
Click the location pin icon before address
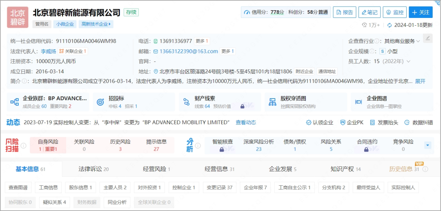click(x=156, y=72)
